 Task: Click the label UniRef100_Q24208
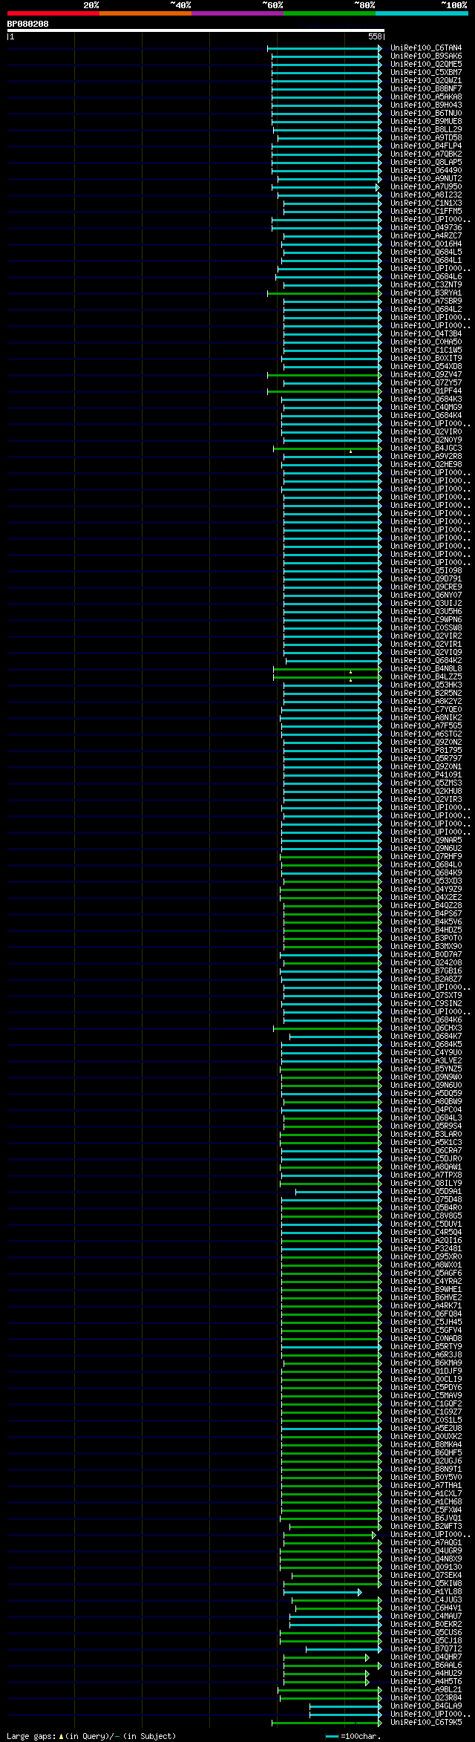[426, 962]
